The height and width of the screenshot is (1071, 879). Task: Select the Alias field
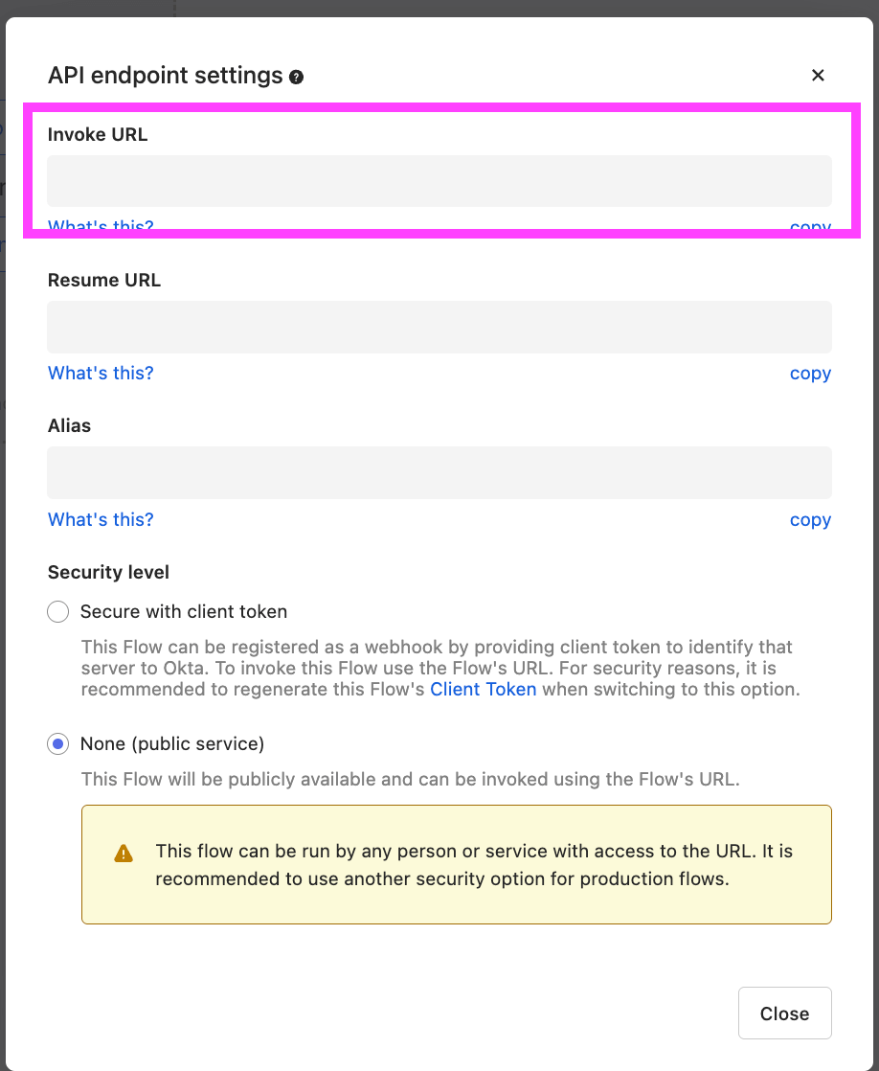(x=439, y=472)
